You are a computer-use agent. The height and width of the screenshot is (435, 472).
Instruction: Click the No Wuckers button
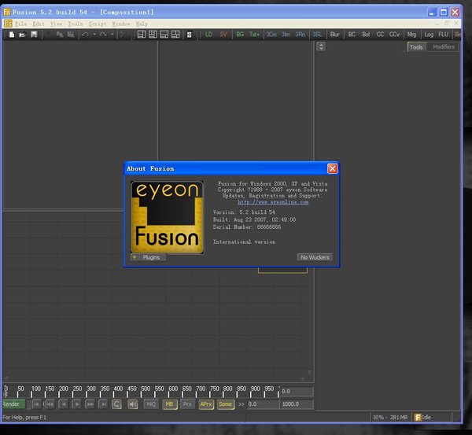[315, 257]
